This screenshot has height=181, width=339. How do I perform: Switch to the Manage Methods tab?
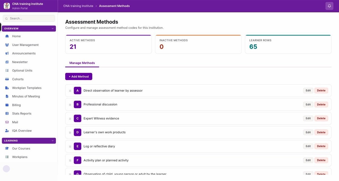(82, 63)
